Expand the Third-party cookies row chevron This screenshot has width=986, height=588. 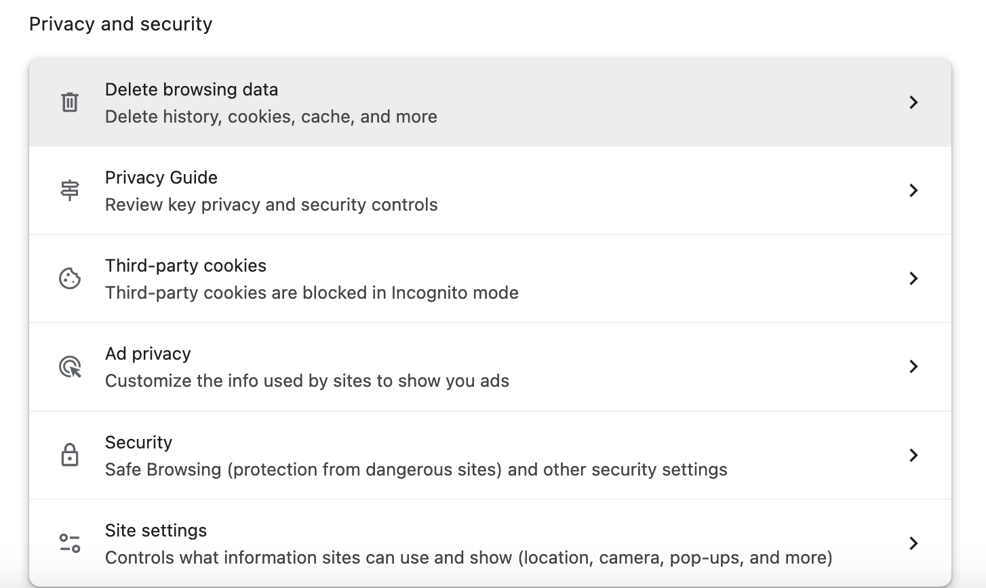pos(913,278)
